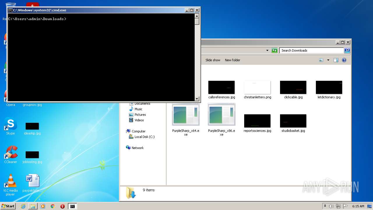This screenshot has width=373, height=210.
Task: Show hidden tray icons arrow
Action: pyautogui.click(x=325, y=206)
